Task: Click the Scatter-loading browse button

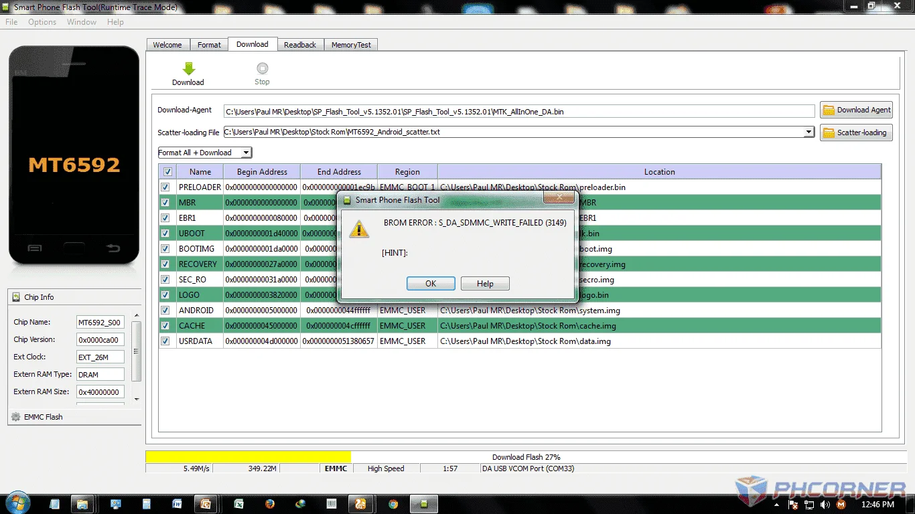Action: tap(857, 133)
